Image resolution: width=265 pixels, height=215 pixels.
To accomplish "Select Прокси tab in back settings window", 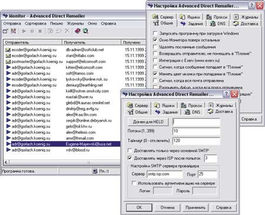I will click(217, 17).
